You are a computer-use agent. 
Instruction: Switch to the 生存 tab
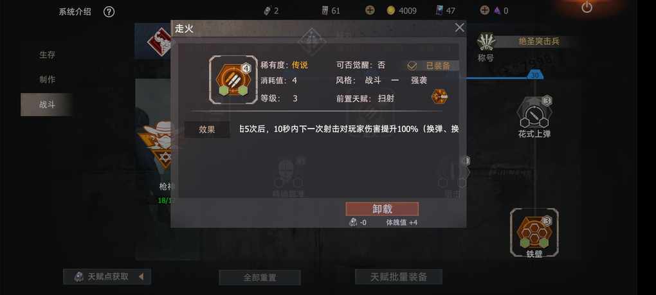(47, 55)
